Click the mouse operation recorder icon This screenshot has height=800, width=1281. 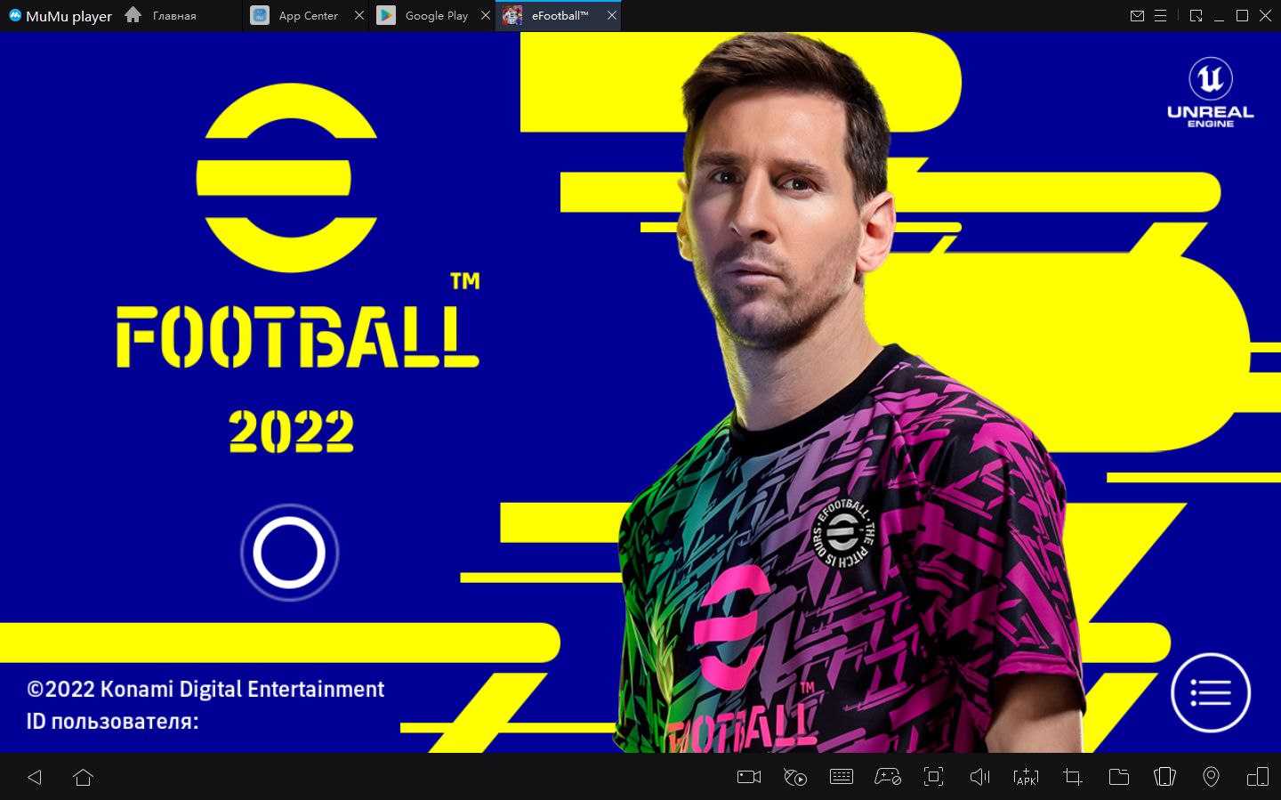[x=794, y=777]
